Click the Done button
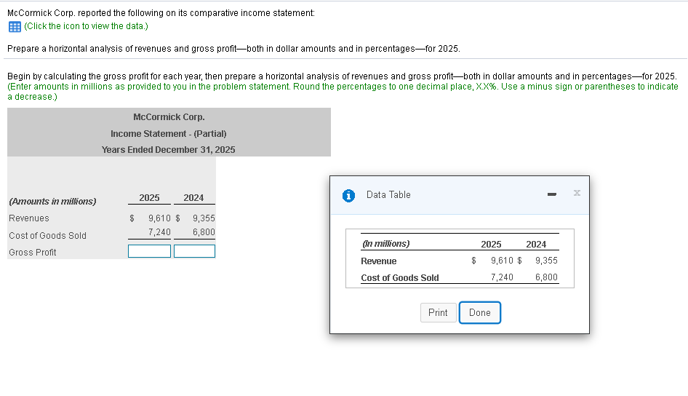 click(479, 312)
